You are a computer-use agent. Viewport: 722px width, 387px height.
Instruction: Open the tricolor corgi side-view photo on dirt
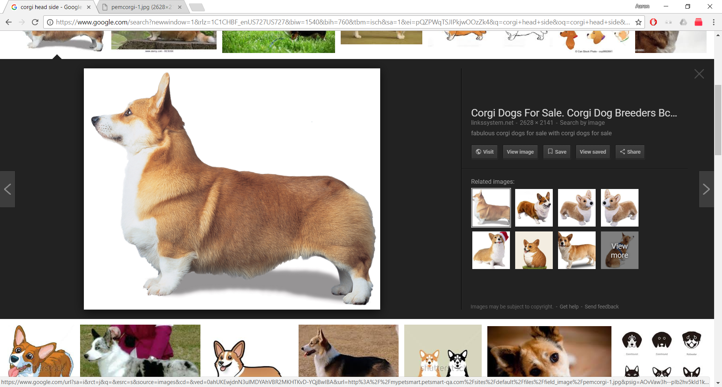(349, 351)
